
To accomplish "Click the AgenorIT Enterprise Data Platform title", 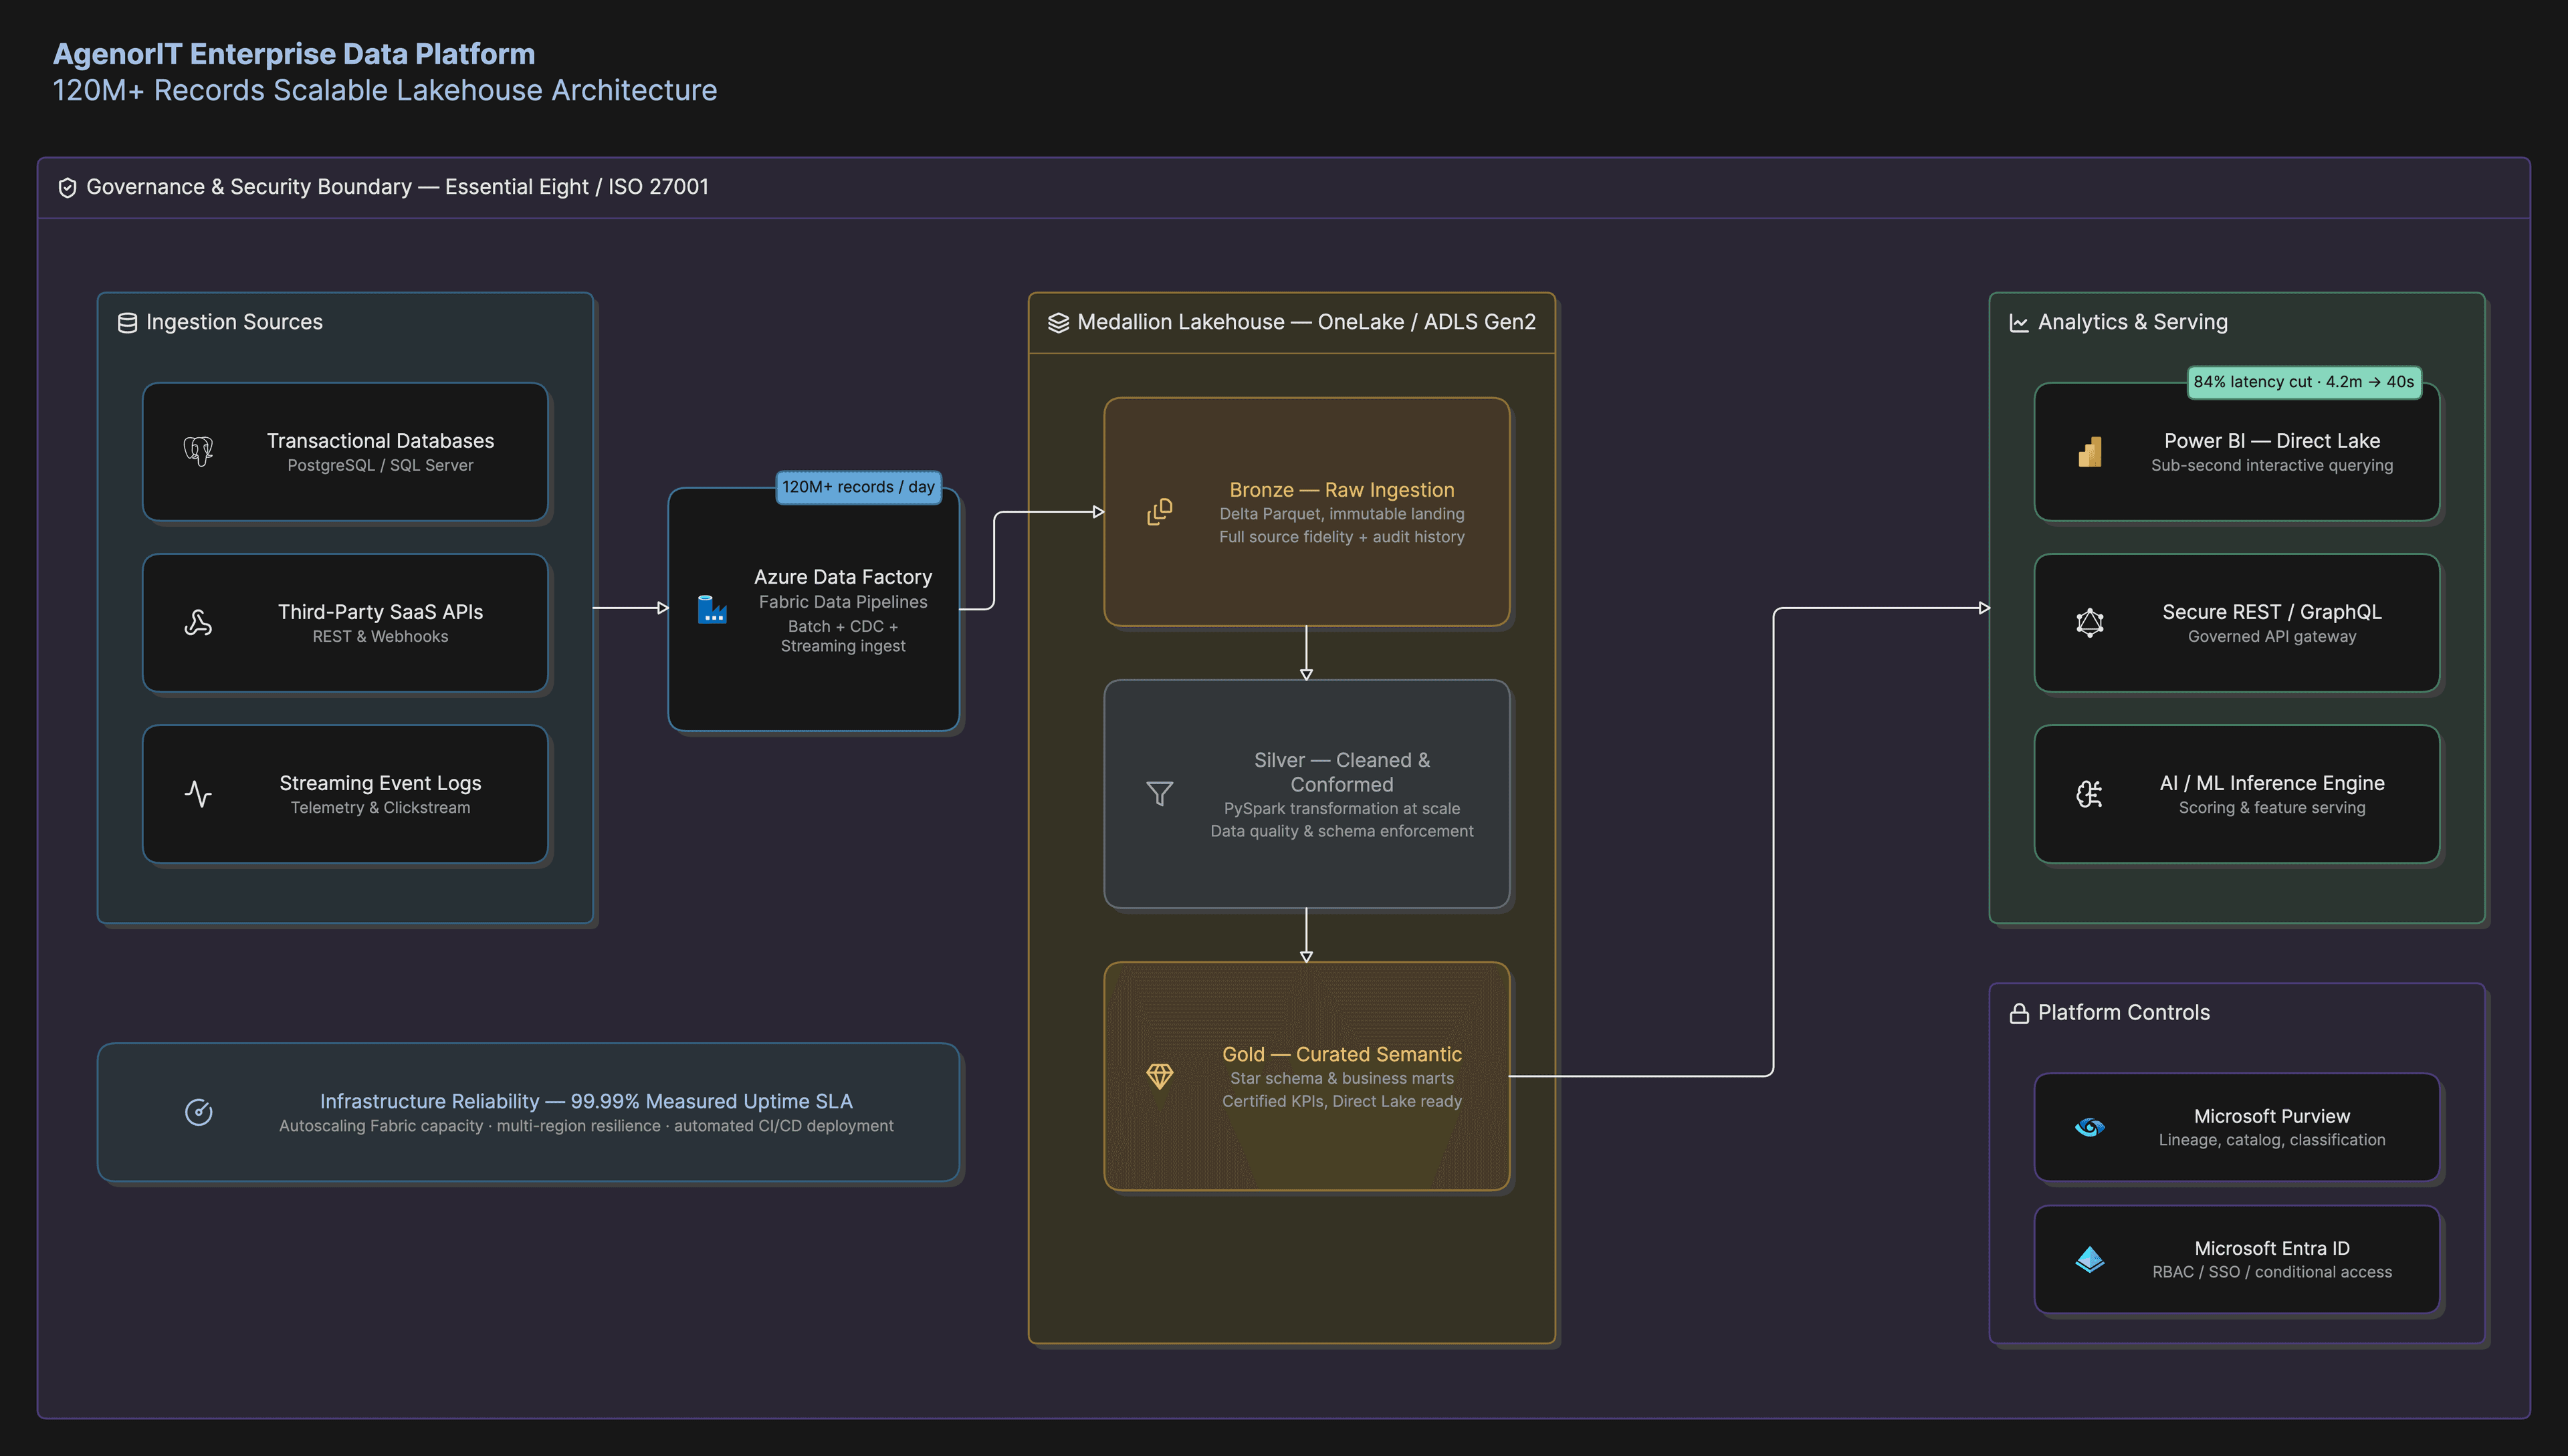I will 294,54.
